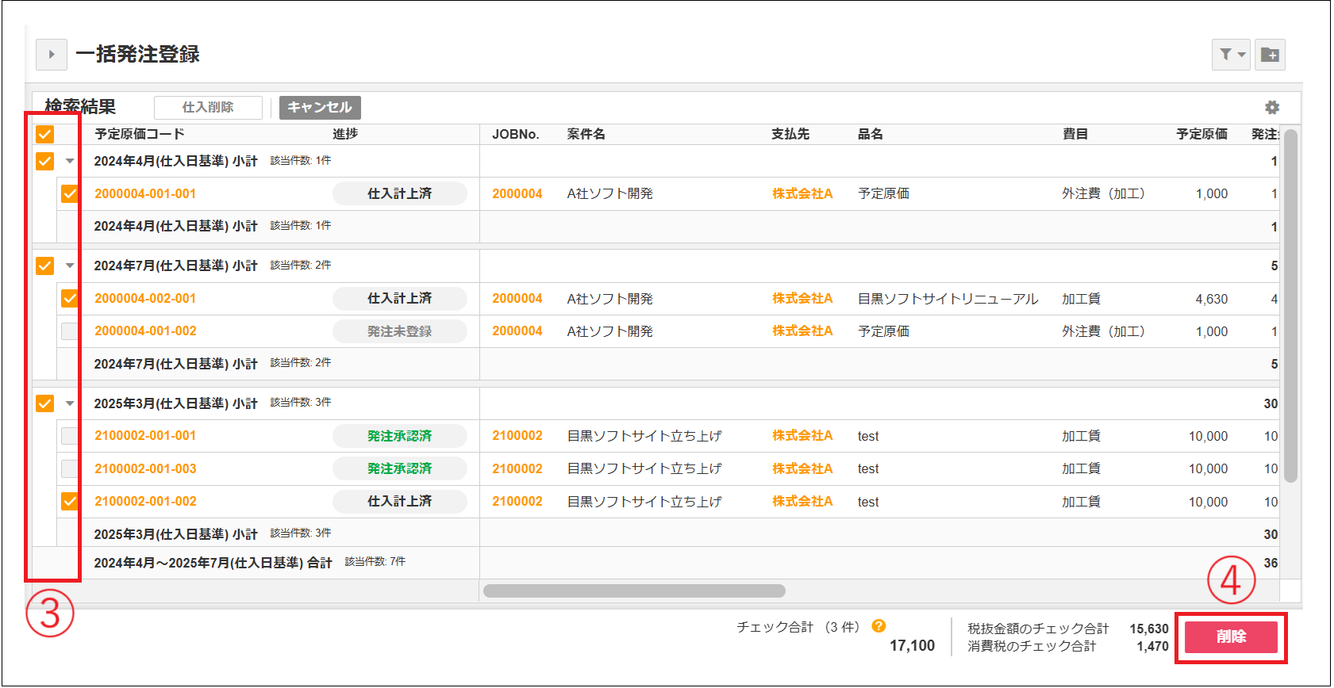
Task: Sort by the 支払先 column header
Action: (x=790, y=134)
